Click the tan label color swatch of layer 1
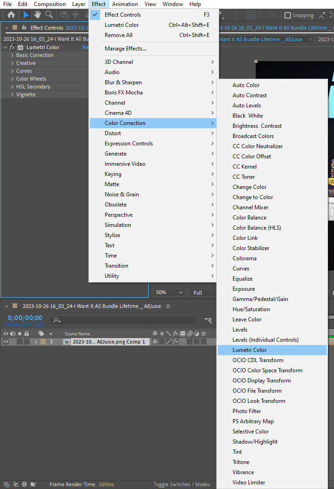 [43, 341]
